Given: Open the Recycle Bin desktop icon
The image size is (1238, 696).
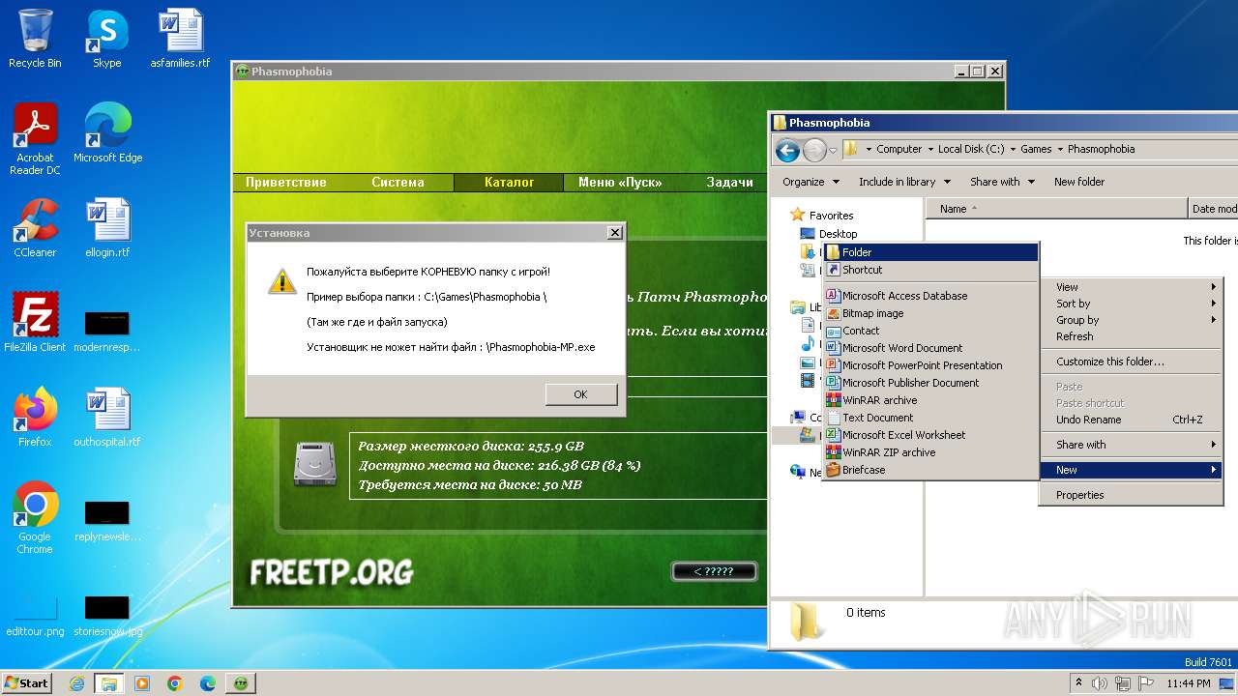Looking at the screenshot, I should pos(35,40).
